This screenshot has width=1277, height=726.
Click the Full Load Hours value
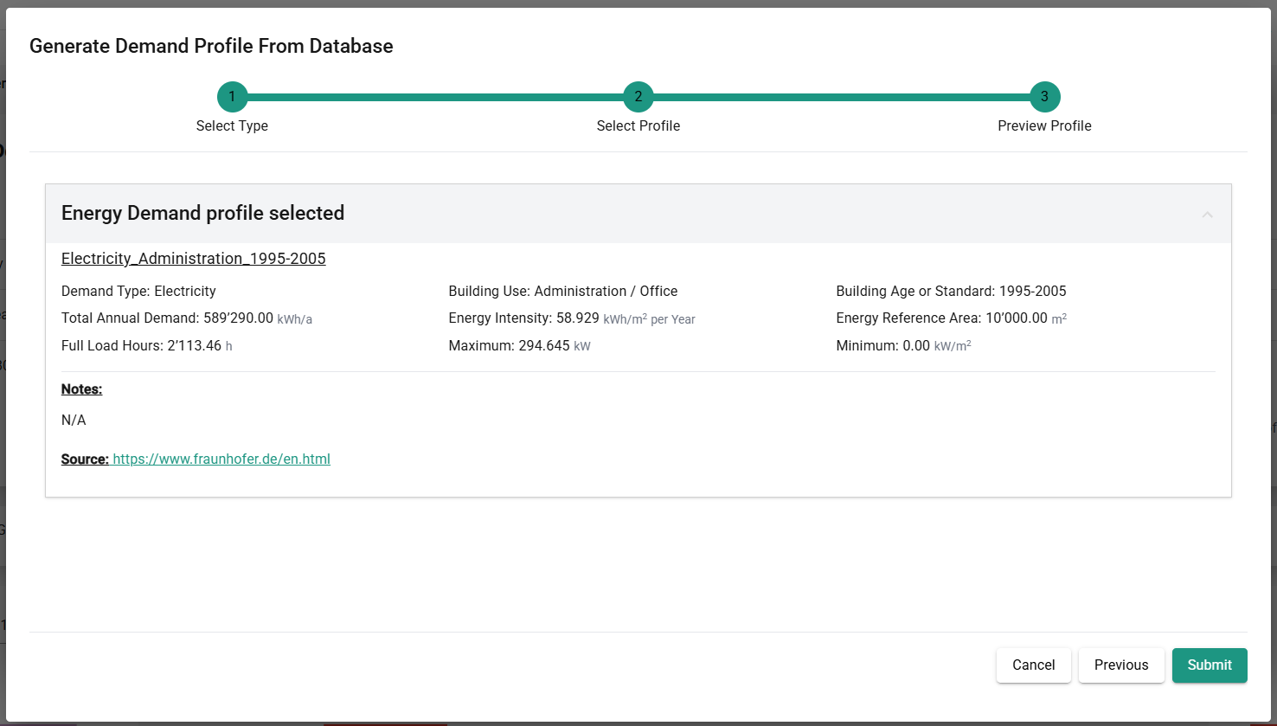click(x=194, y=346)
